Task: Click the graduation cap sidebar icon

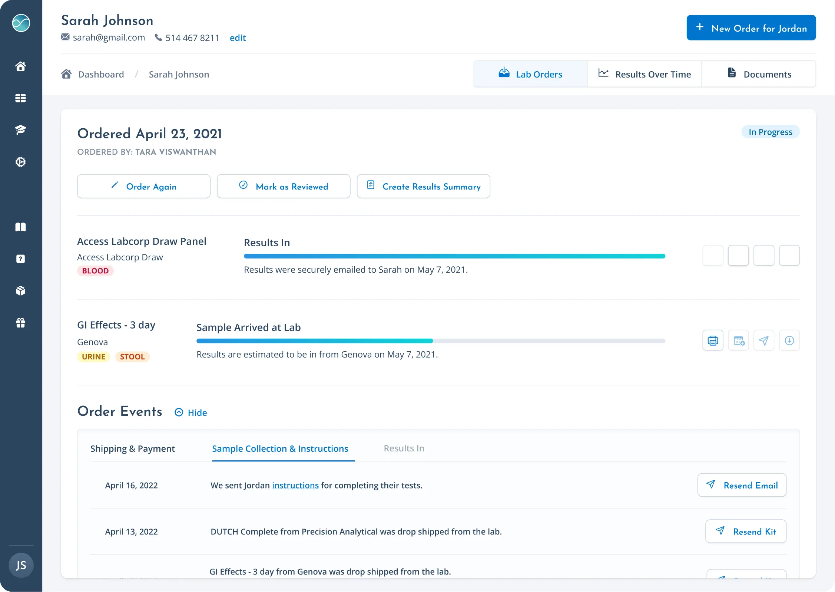Action: (21, 130)
